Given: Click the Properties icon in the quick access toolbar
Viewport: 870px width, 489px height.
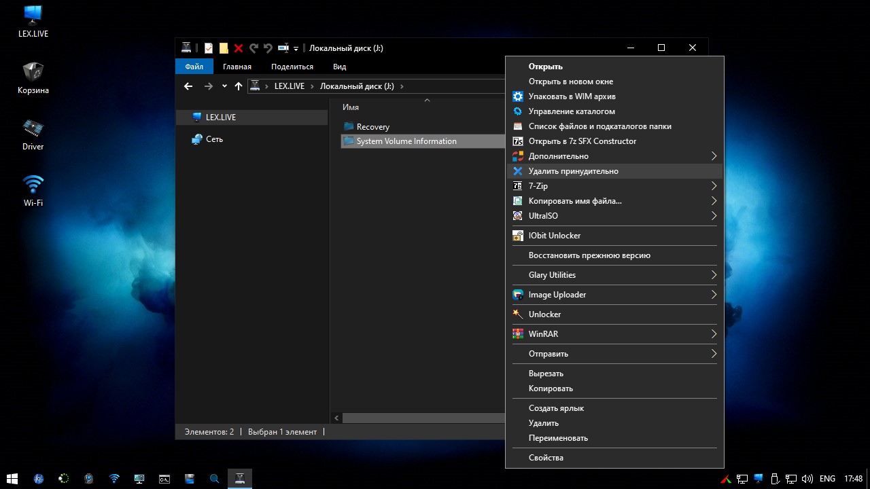Looking at the screenshot, I should [209, 48].
